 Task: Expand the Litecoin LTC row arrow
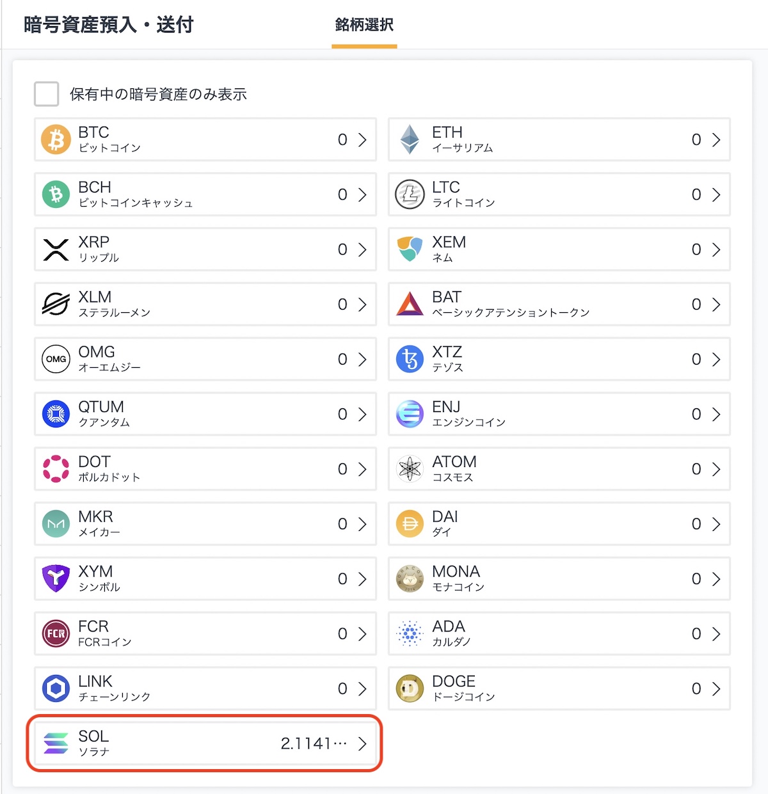click(716, 195)
